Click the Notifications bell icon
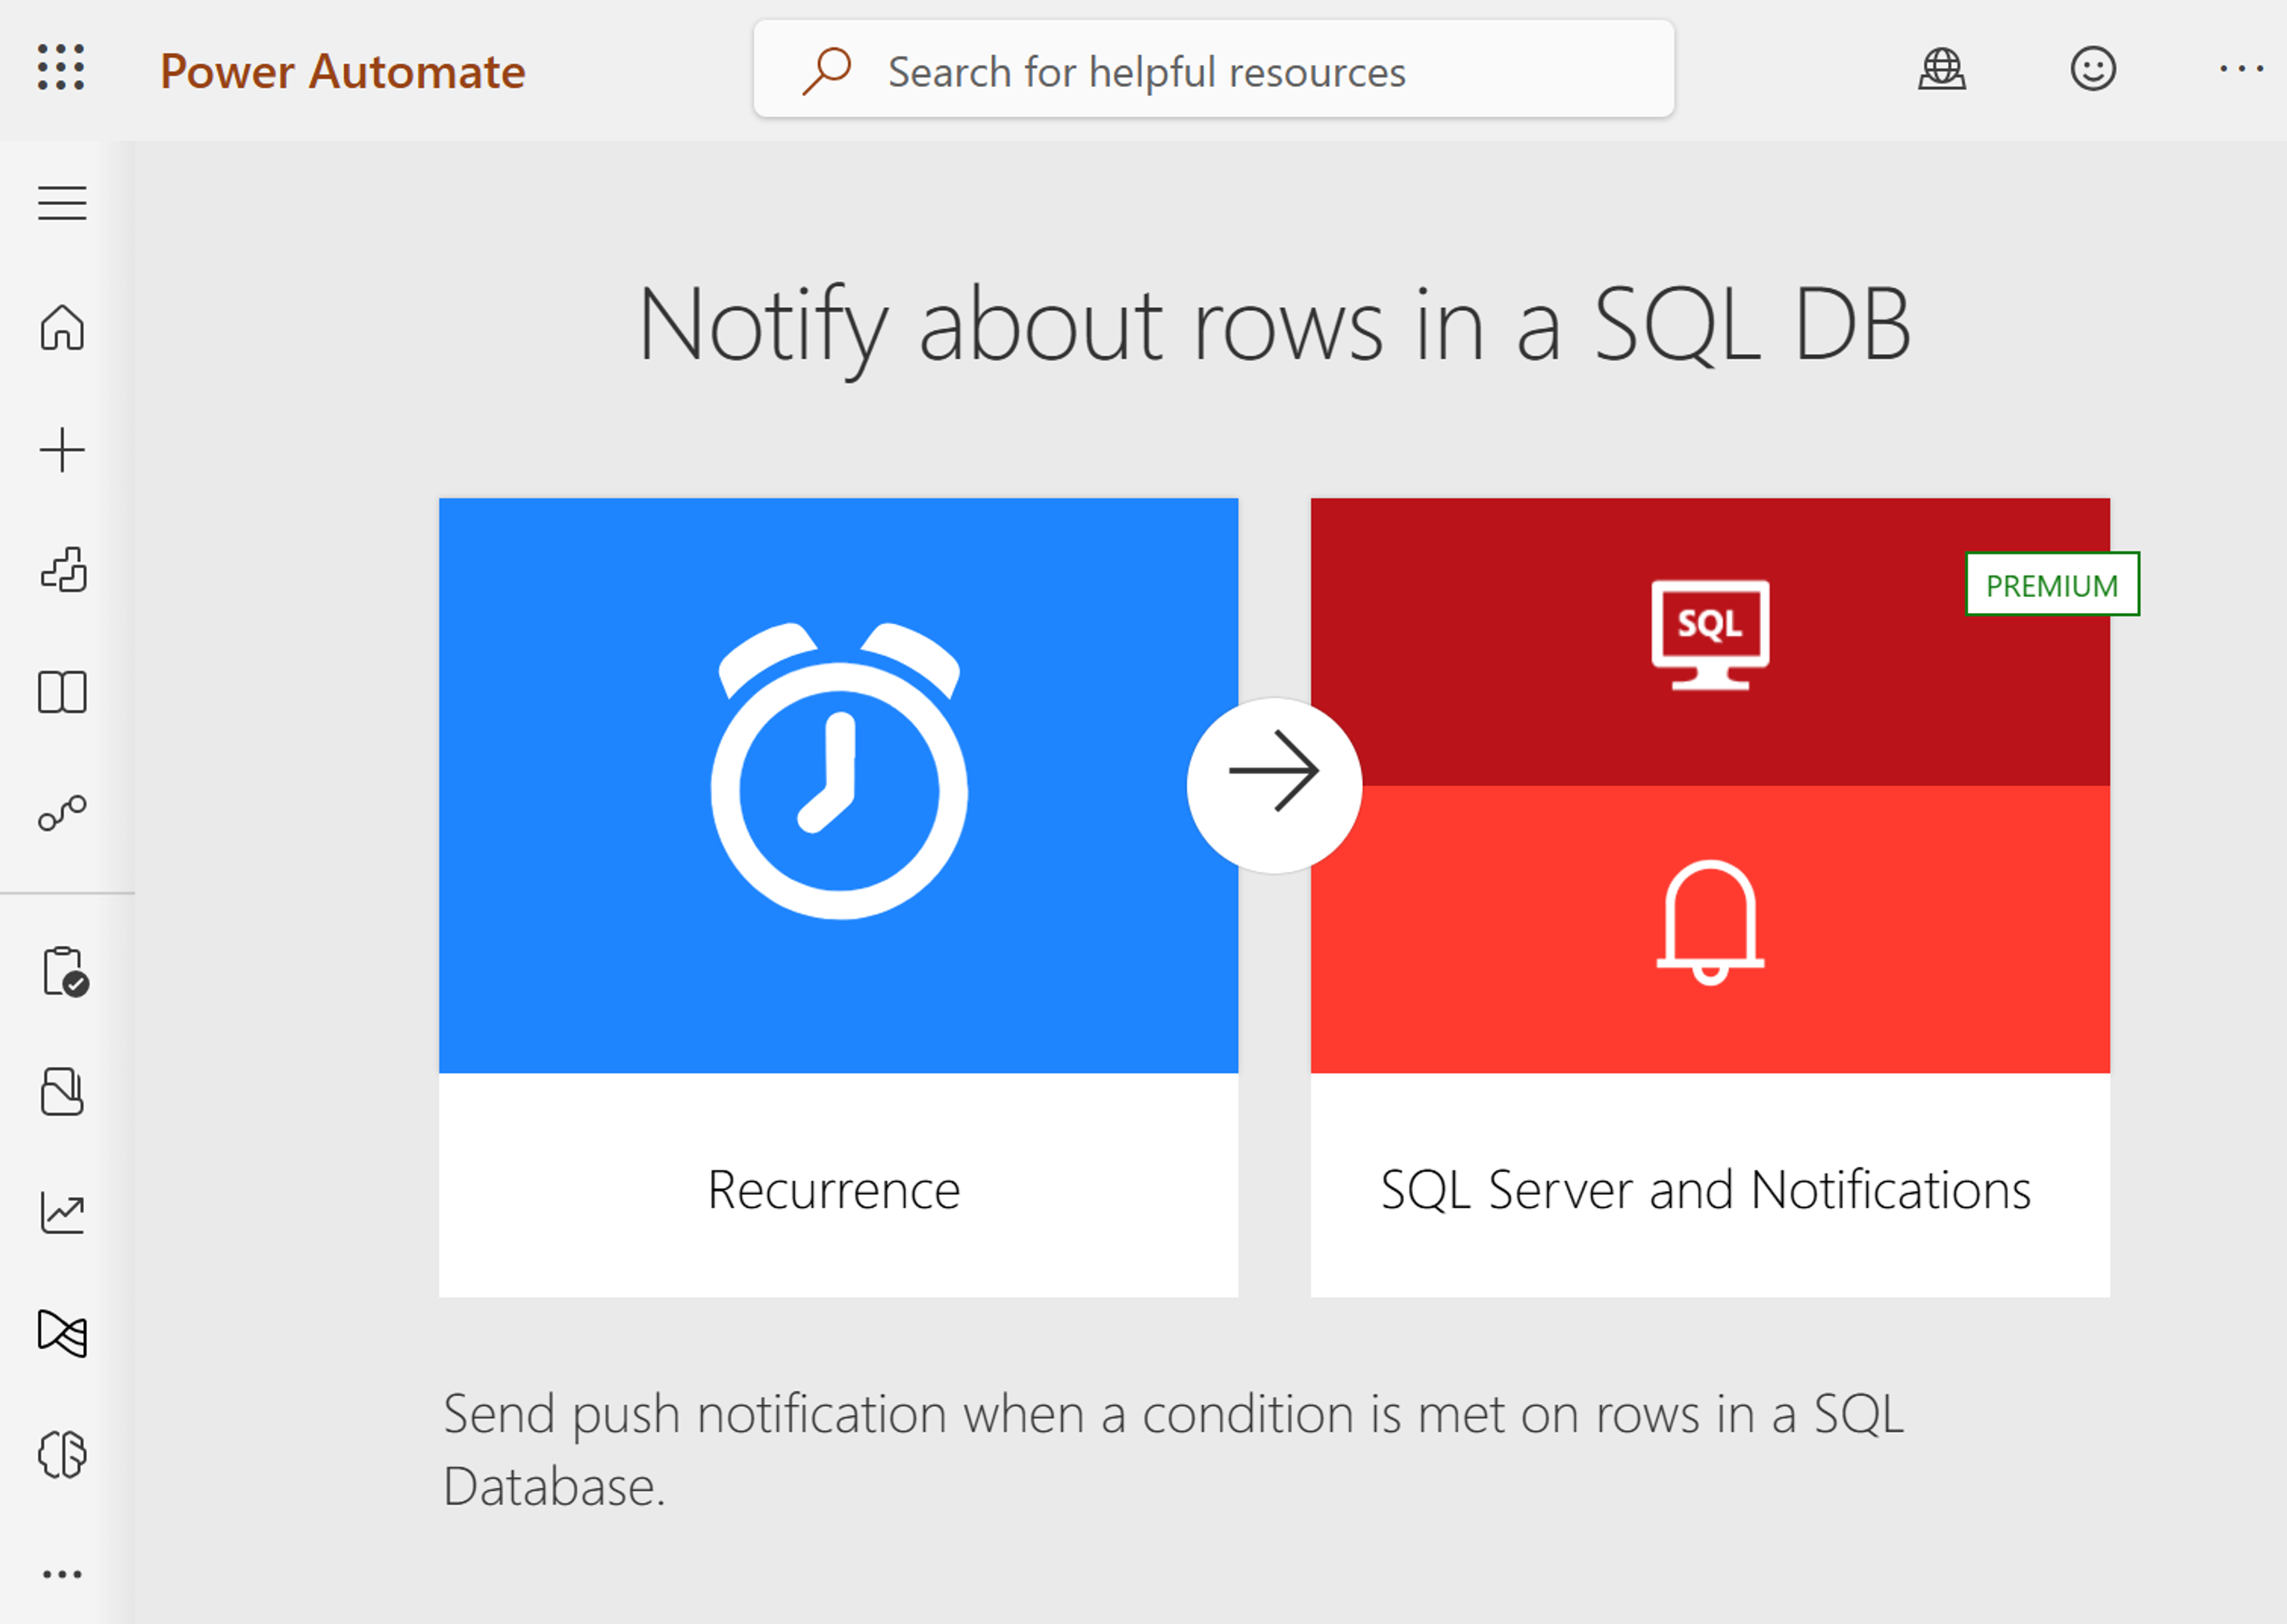The image size is (2287, 1624). (x=1710, y=922)
